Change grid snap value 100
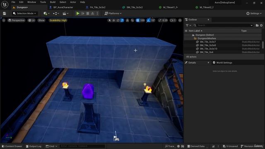 142,20
